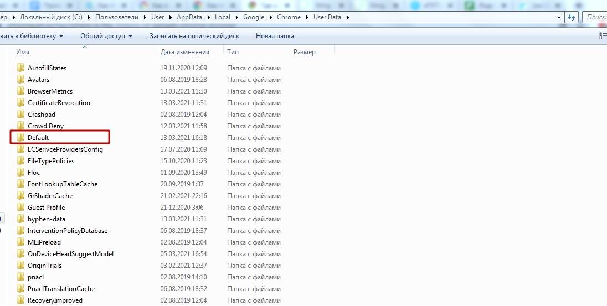
Task: Create folder with Новая папка button
Action: click(x=275, y=36)
